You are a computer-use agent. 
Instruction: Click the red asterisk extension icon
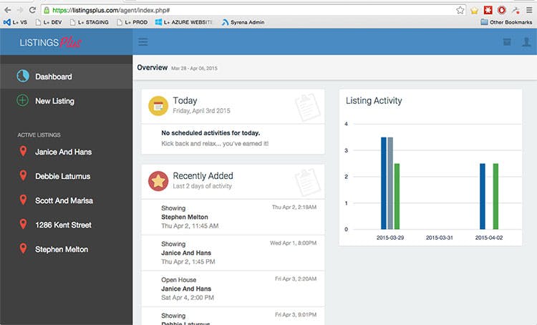[x=488, y=10]
